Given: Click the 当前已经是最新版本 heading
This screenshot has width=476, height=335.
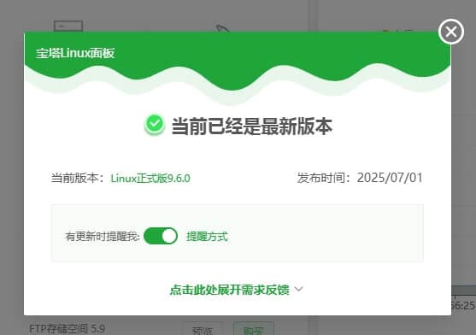Looking at the screenshot, I should click(252, 126).
